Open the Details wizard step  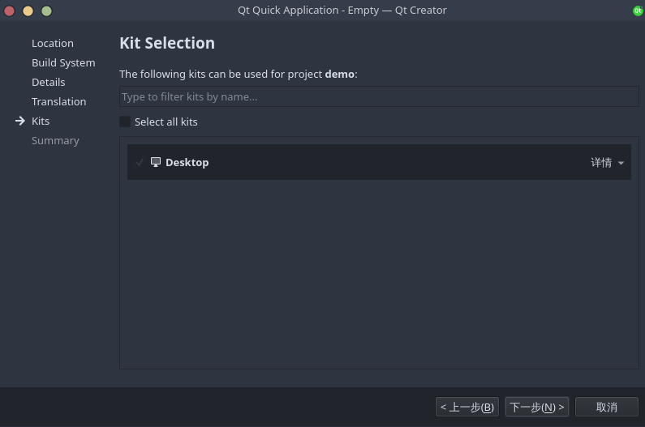[49, 82]
